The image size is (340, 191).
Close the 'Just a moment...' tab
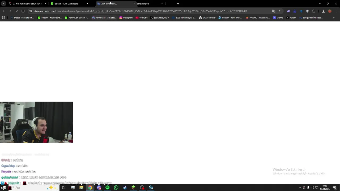(134, 4)
